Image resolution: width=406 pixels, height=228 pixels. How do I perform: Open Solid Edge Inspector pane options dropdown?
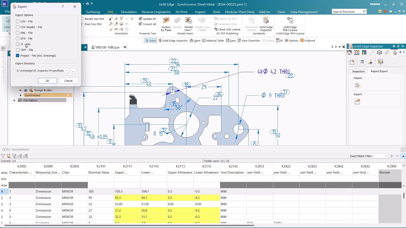[394, 46]
